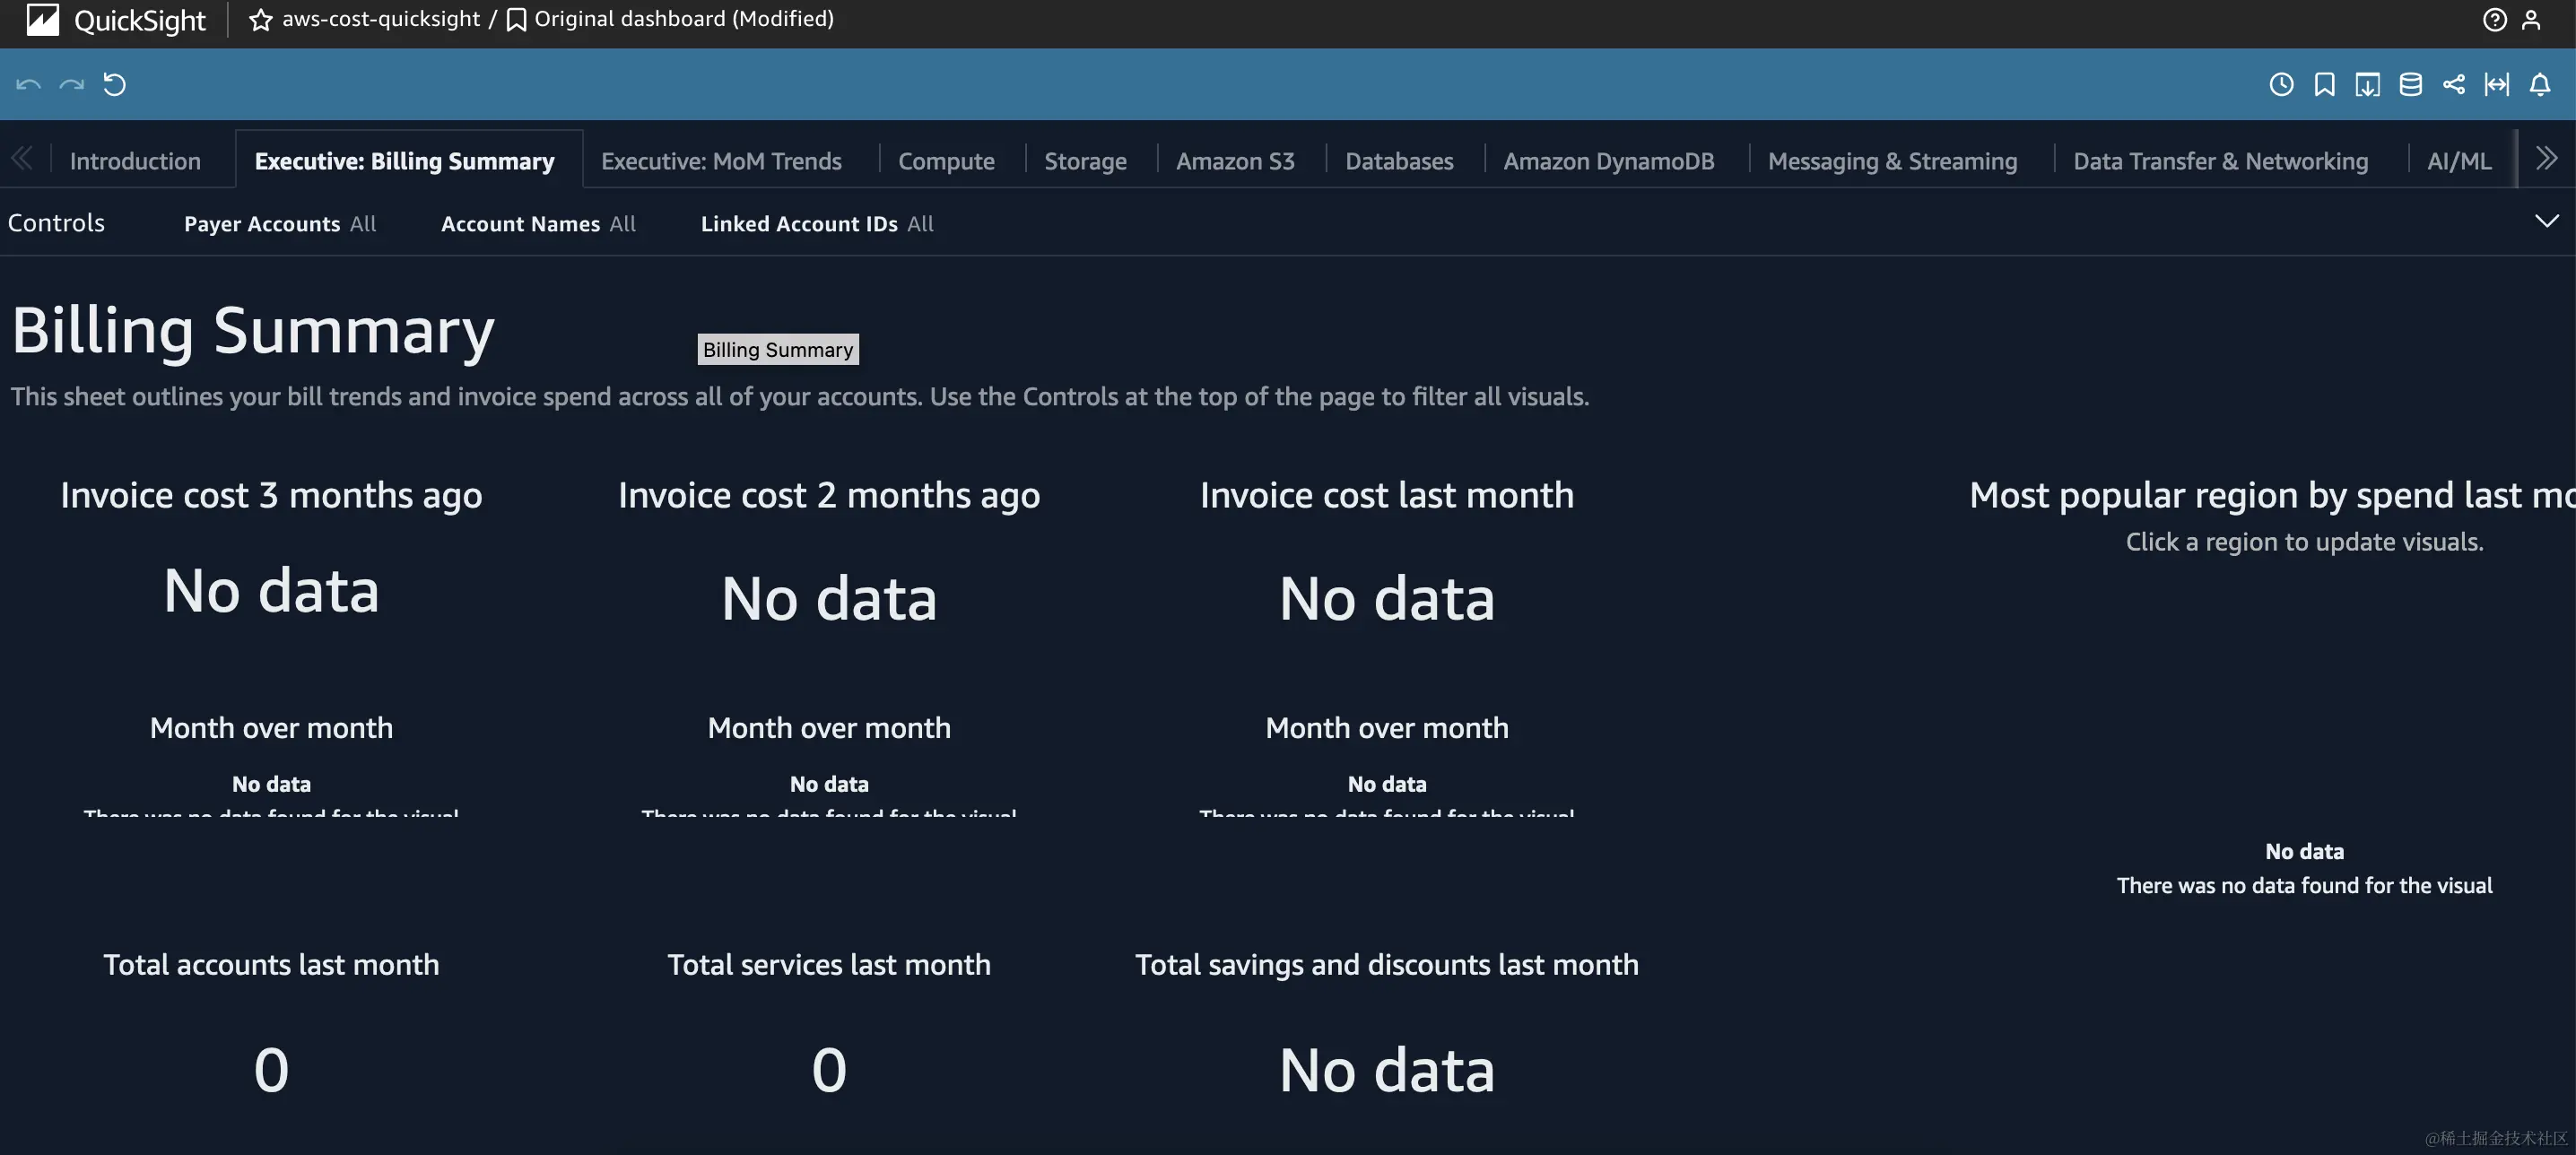
Task: Open the Account Names filter dropdown
Action: [x=538, y=224]
